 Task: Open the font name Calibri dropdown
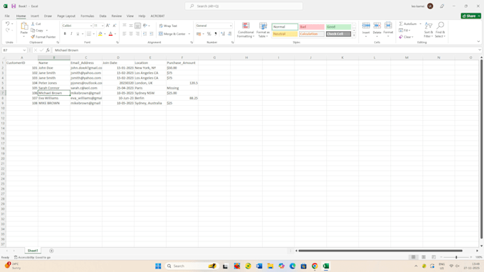tap(91, 26)
